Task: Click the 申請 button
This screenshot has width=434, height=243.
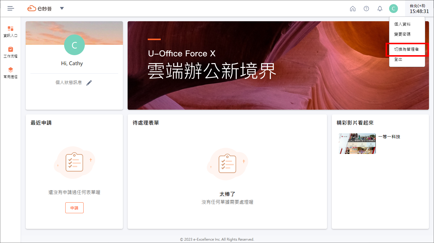Action: coord(74,208)
